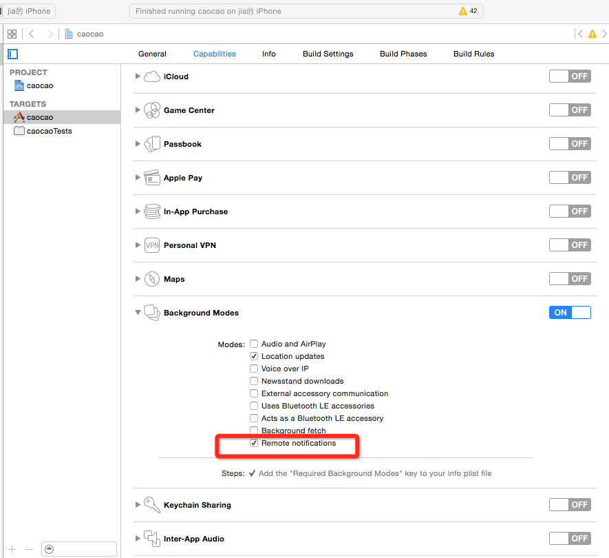
Task: Expand the In-App Purchase section
Action: 138,211
